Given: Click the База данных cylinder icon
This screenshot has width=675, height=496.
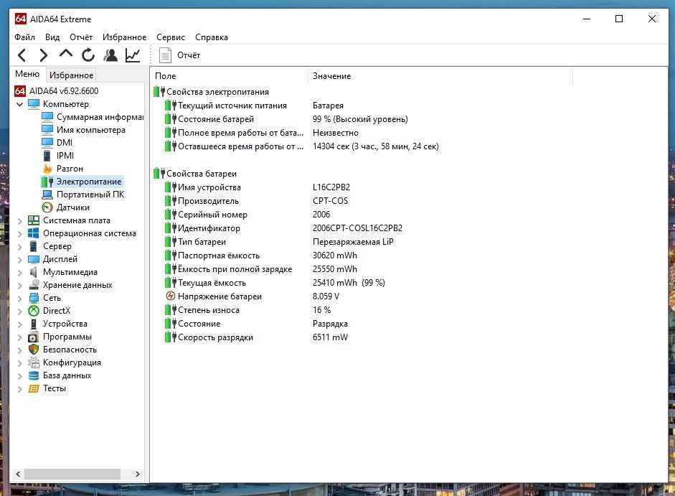Looking at the screenshot, I should 34,375.
